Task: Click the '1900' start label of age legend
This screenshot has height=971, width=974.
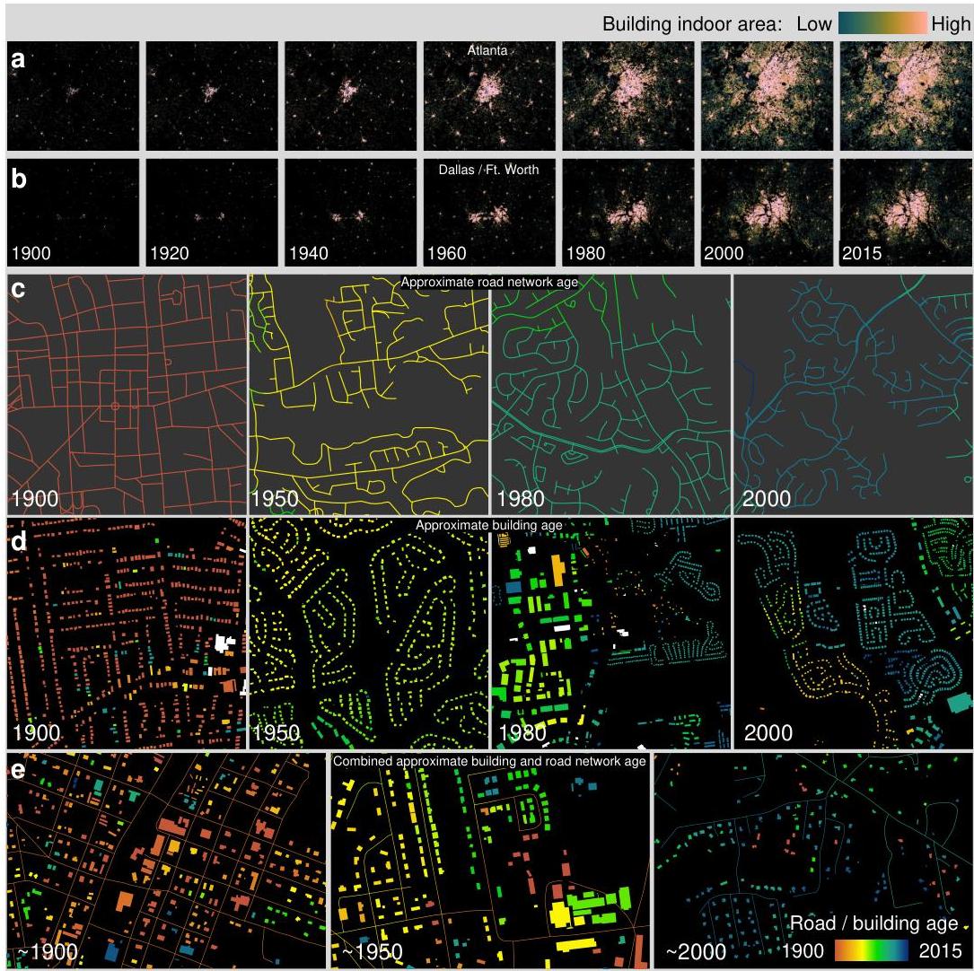Action: click(803, 950)
